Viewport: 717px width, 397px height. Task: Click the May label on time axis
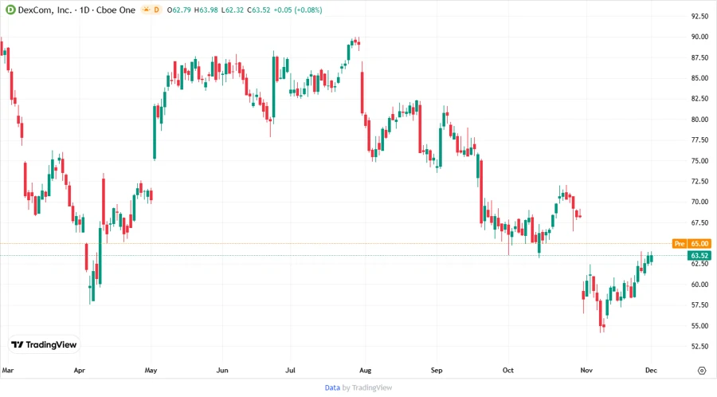click(x=151, y=370)
